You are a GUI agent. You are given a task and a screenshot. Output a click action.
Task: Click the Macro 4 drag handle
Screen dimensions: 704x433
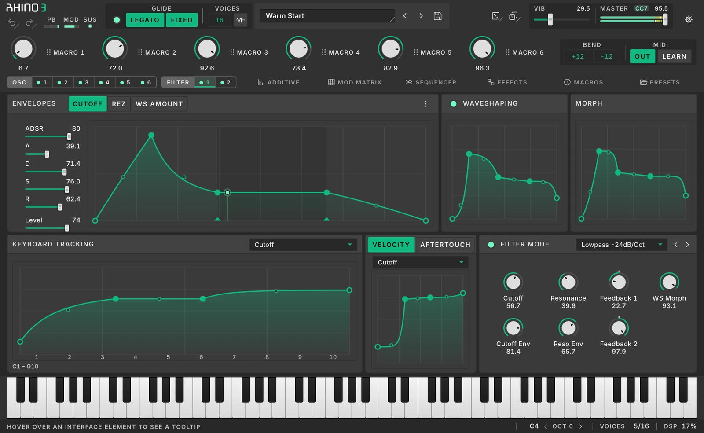[x=324, y=52]
